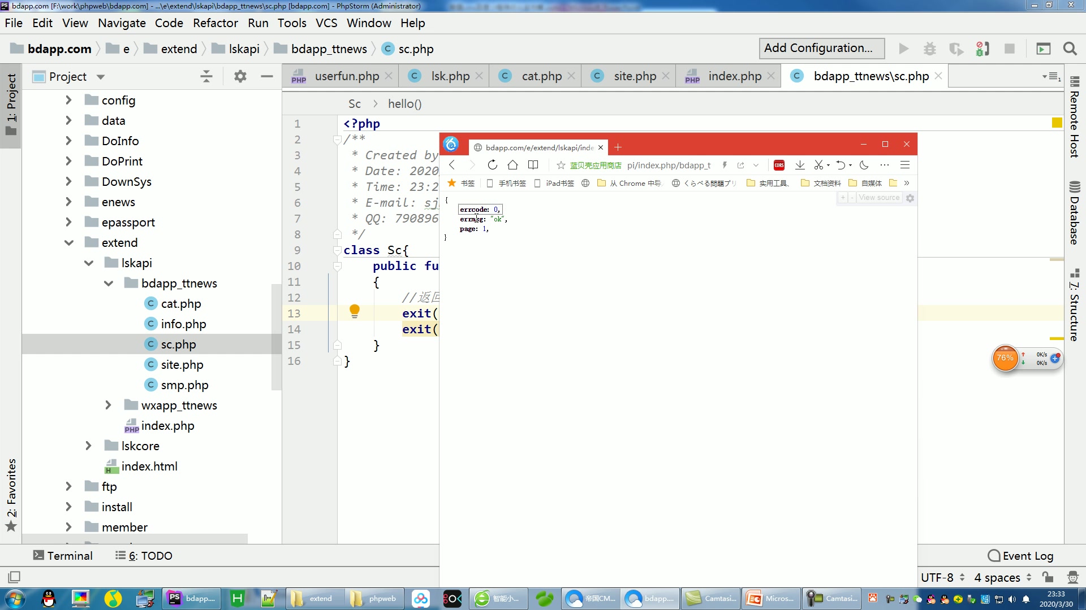Viewport: 1086px width, 610px height.
Task: Open the Terminal tool window
Action: [62, 555]
